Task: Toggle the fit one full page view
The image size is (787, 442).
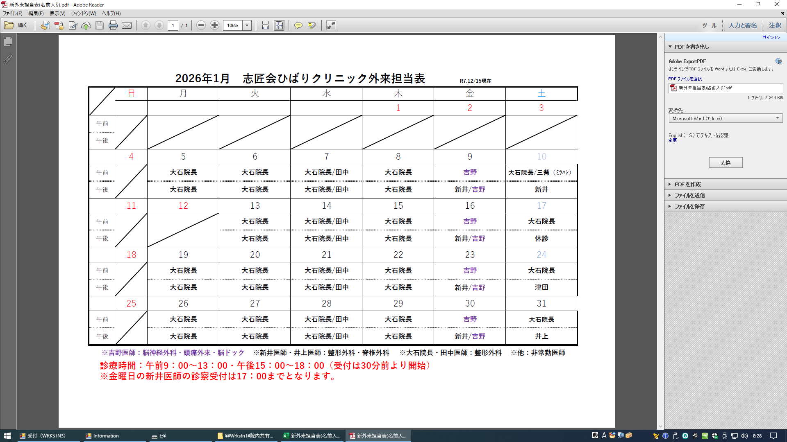Action: [279, 25]
